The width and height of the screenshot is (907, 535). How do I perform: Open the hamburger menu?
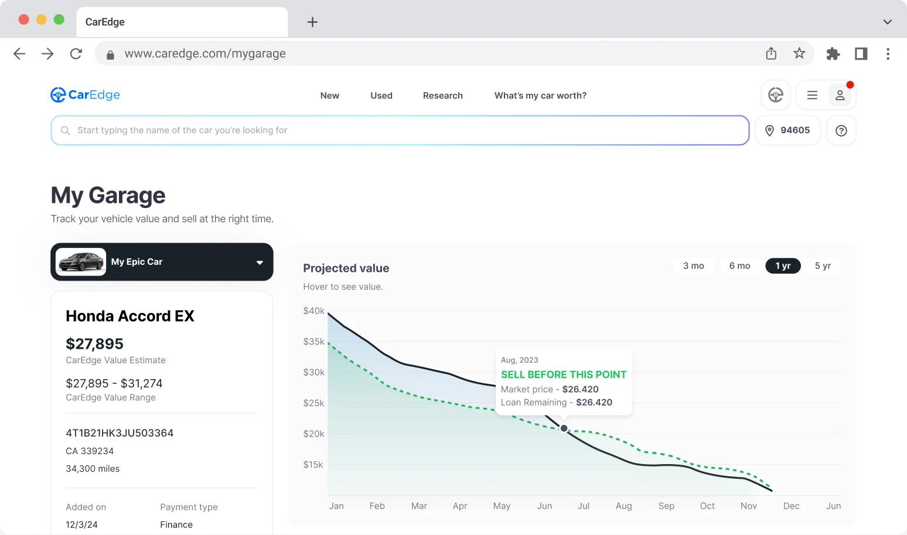point(812,94)
